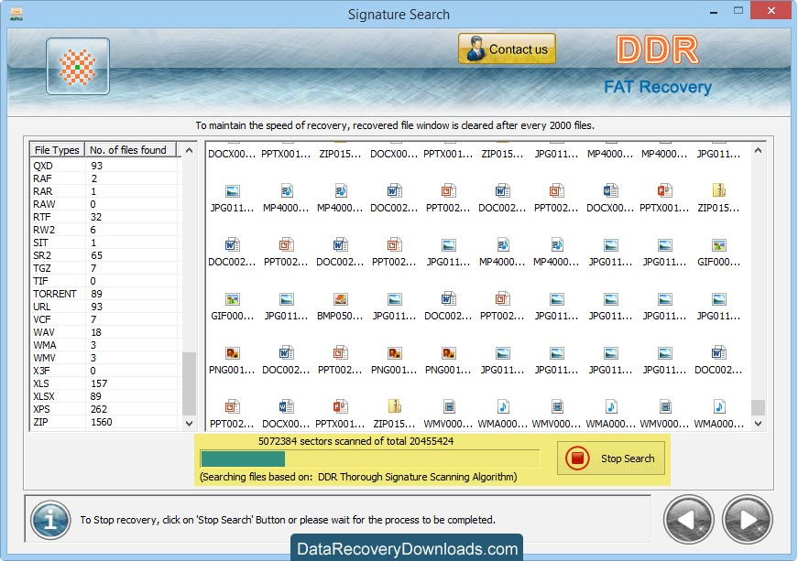Select the VCF file type row

click(x=105, y=319)
